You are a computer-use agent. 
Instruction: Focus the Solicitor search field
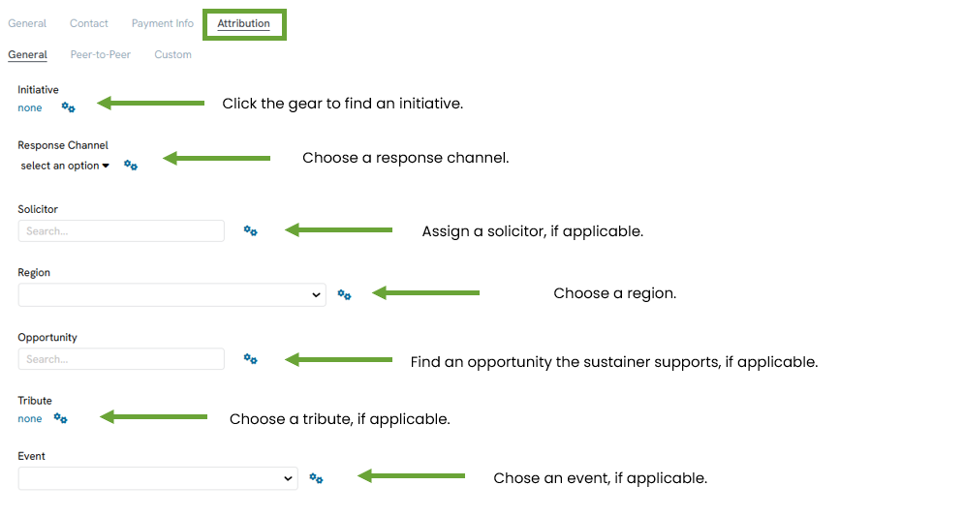pos(121,231)
